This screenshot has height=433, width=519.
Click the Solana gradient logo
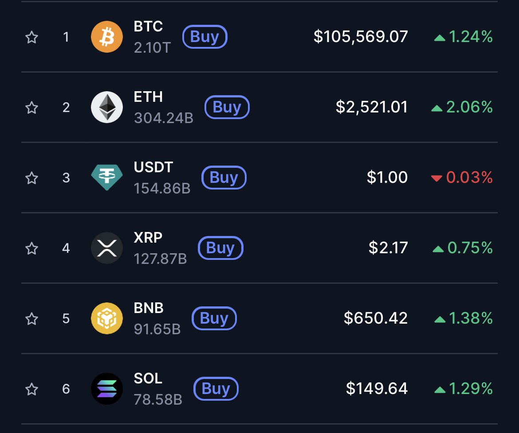pos(106,388)
